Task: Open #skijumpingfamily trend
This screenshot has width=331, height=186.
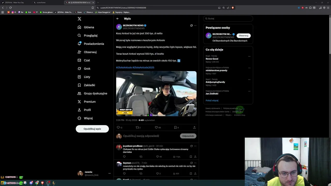Action: click(x=215, y=82)
